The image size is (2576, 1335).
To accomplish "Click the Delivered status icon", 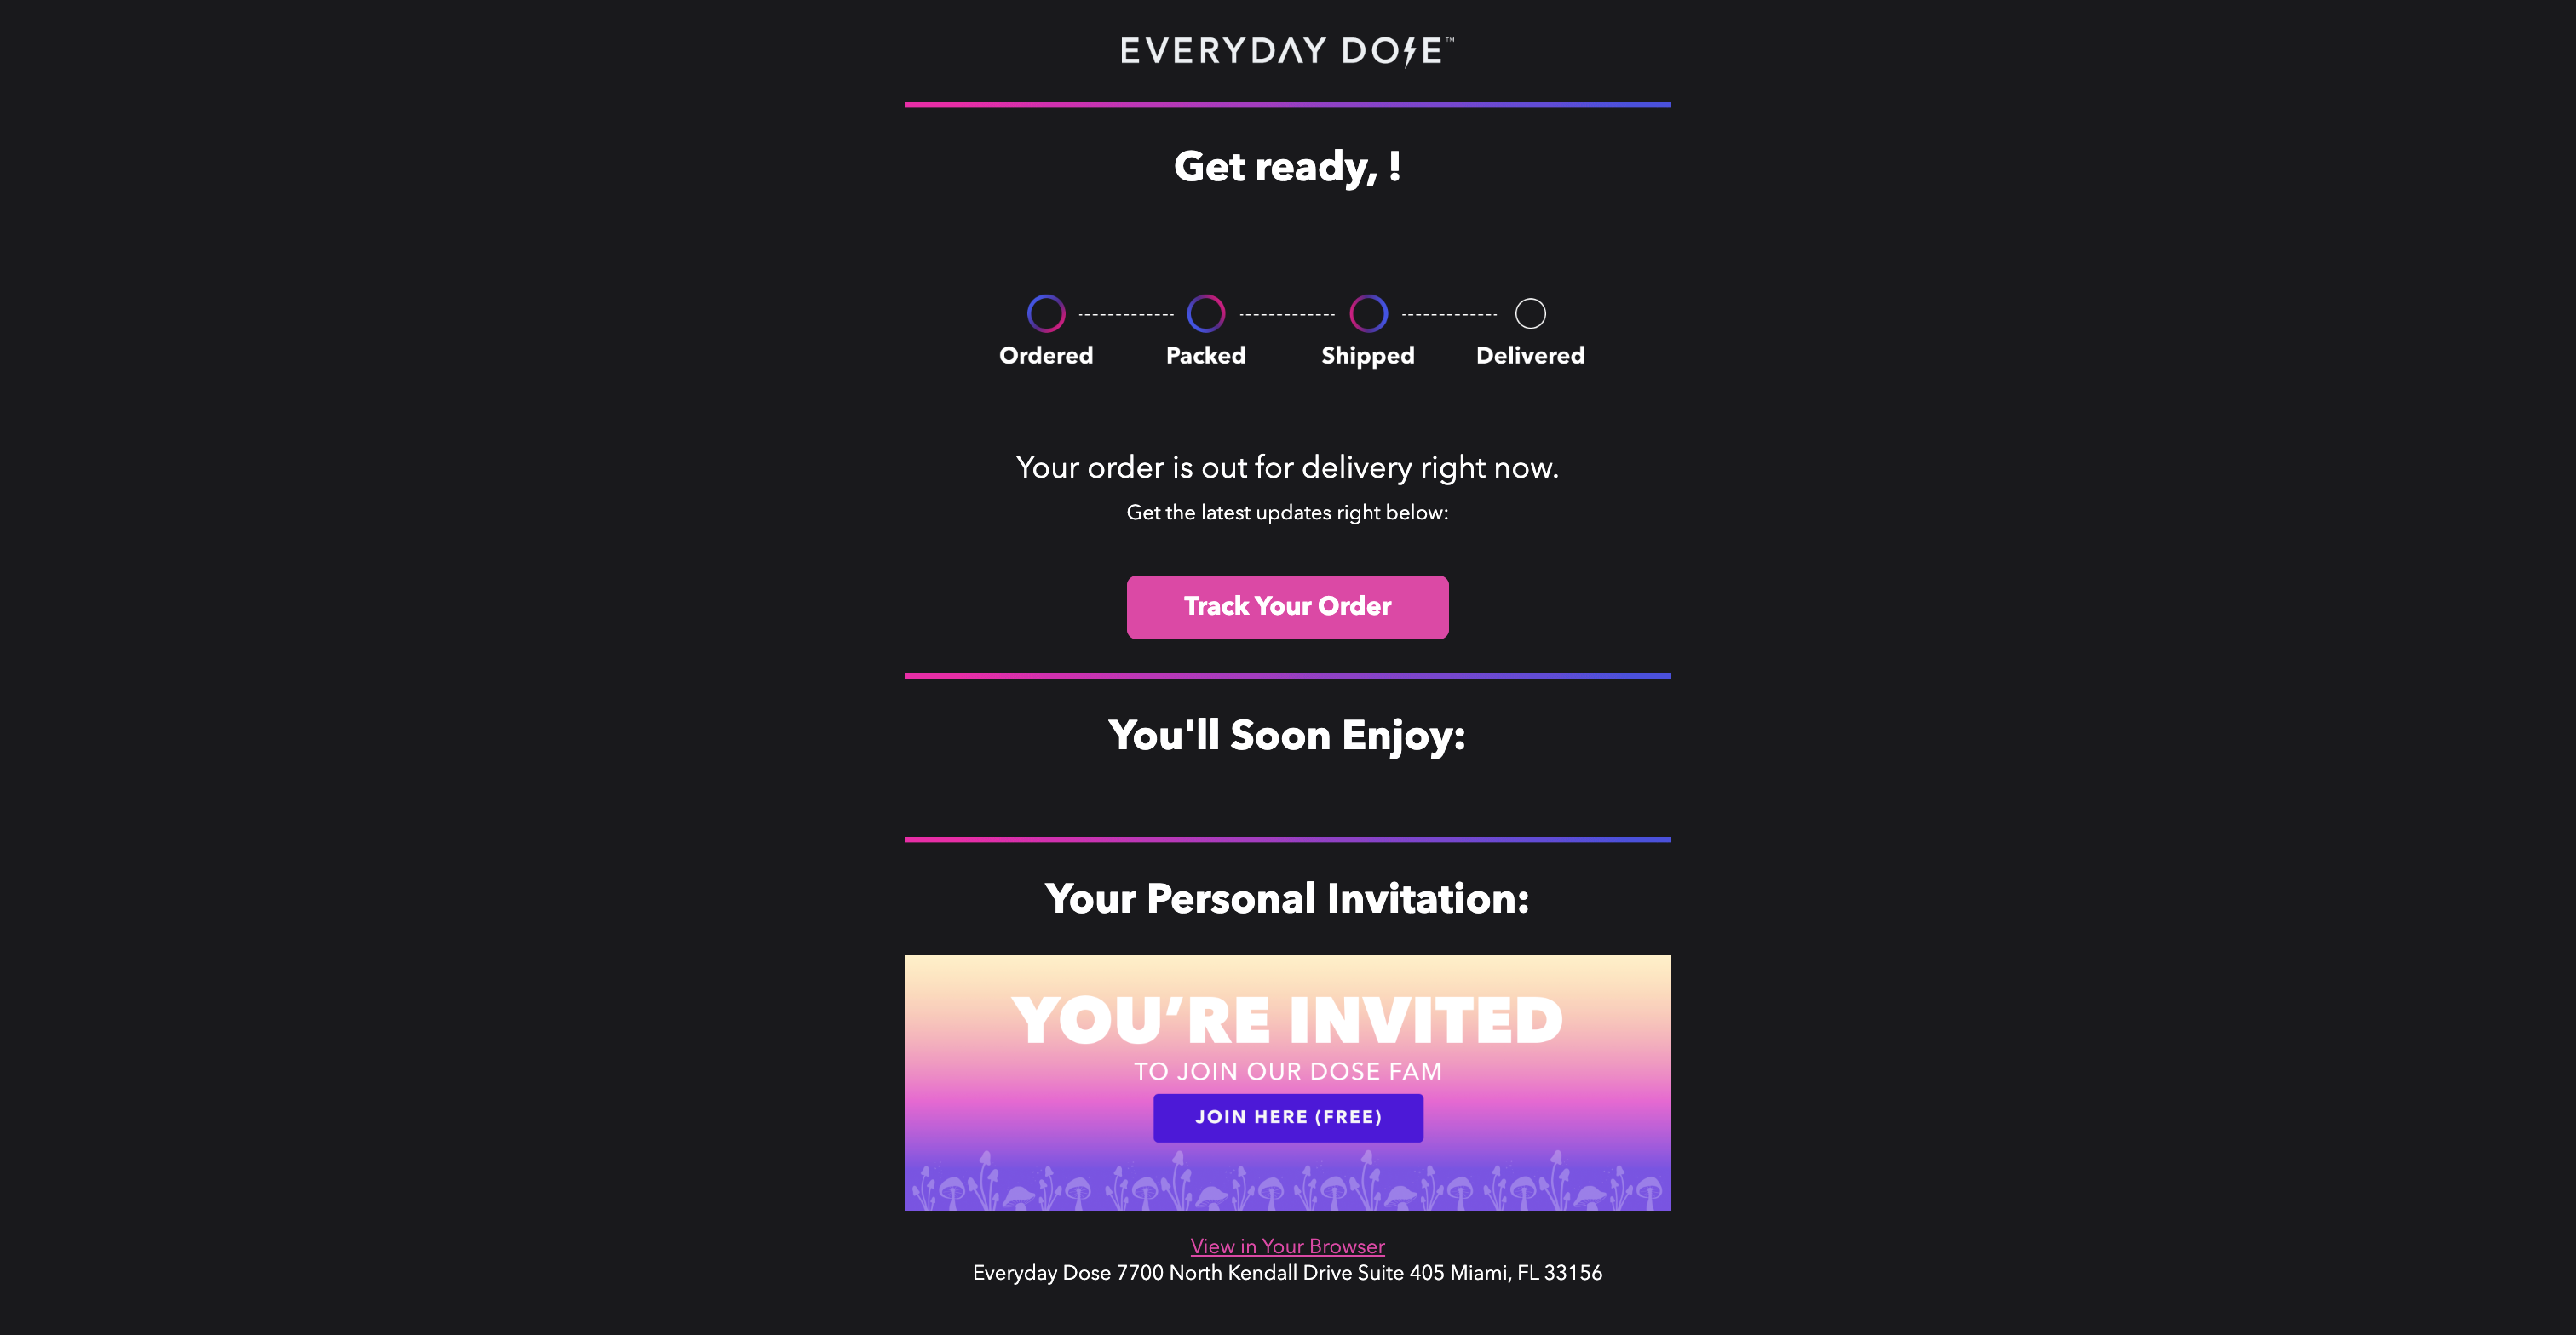I will pos(1530,313).
